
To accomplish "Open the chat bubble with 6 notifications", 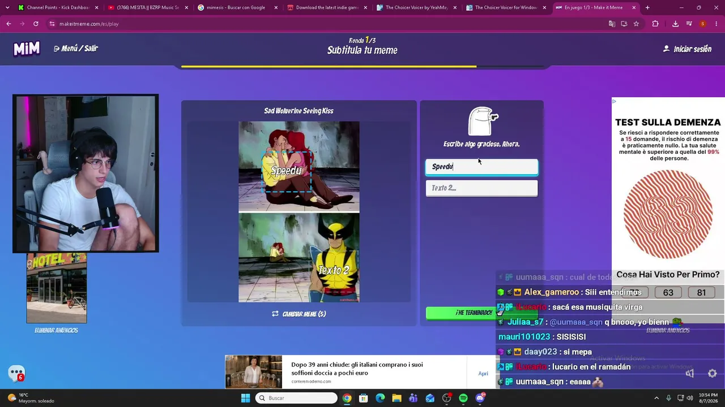I will click(16, 373).
